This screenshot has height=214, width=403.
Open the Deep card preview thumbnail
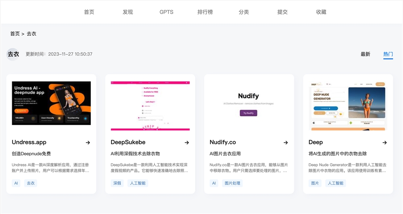348,106
